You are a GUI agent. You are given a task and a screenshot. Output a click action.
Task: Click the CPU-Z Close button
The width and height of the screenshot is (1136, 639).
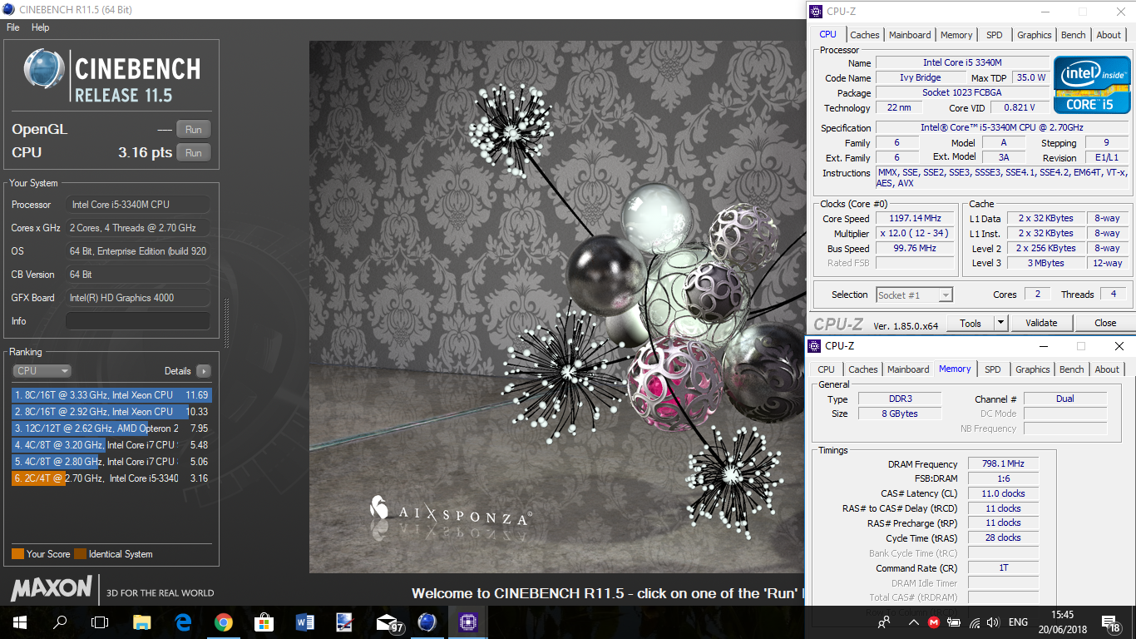click(x=1105, y=323)
